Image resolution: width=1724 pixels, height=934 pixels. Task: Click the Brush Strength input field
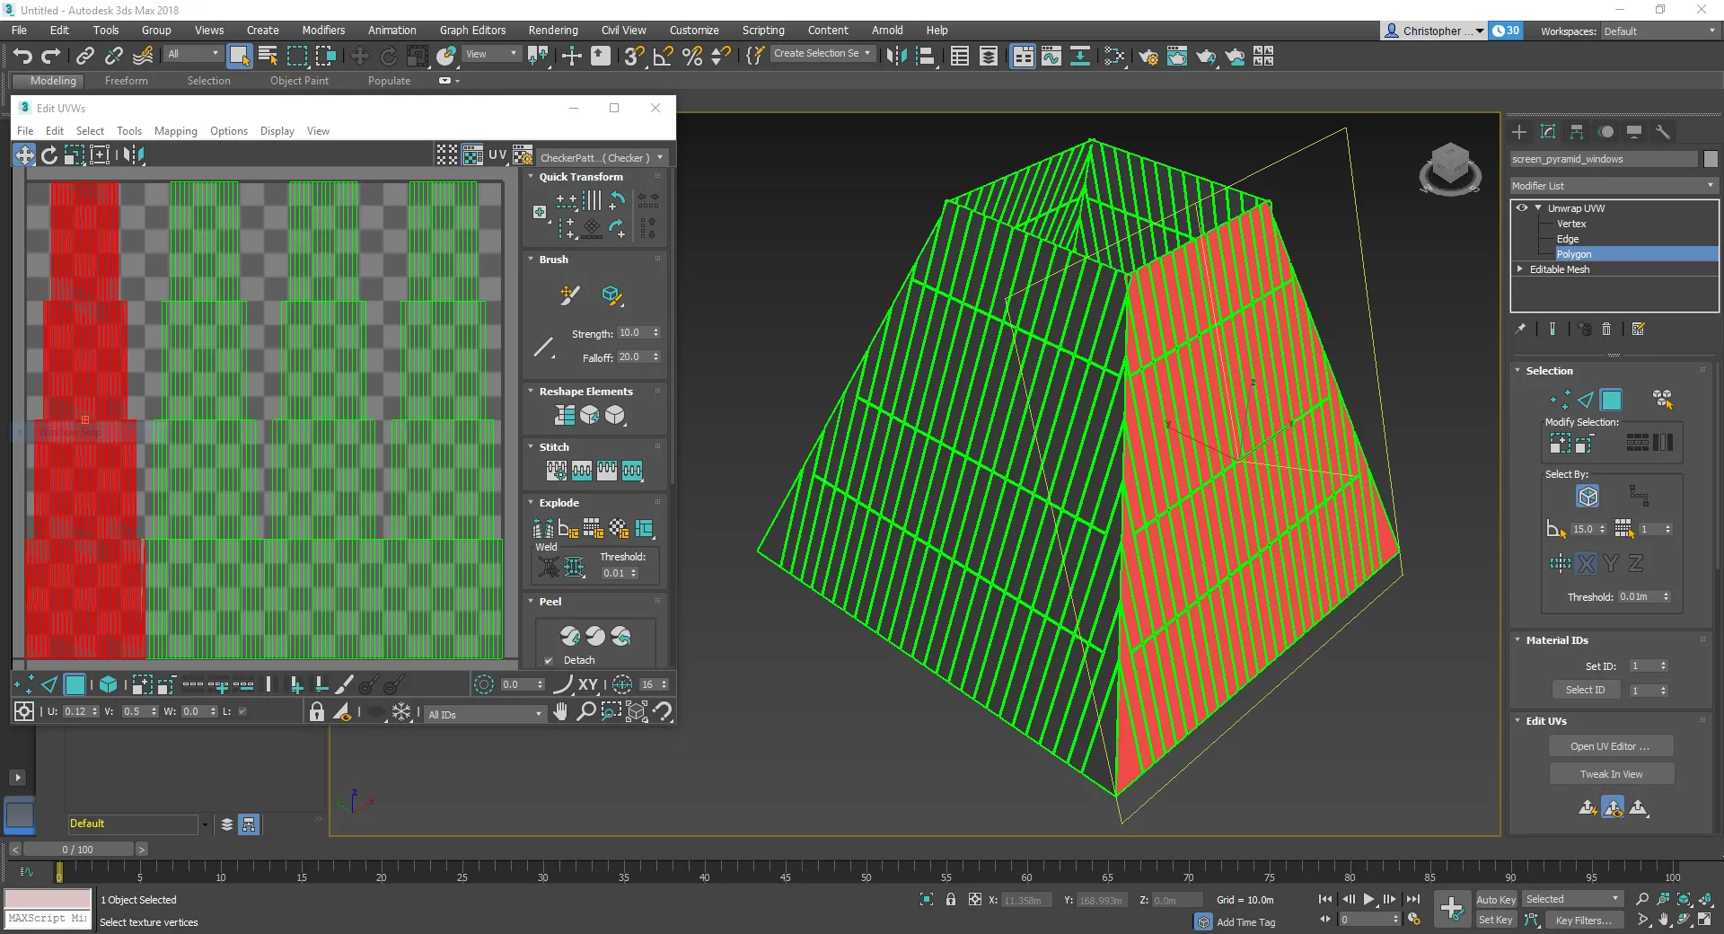(632, 333)
